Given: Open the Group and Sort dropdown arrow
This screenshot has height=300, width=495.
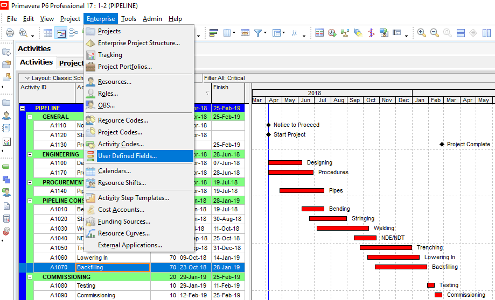Looking at the screenshot, I should tap(284, 33).
